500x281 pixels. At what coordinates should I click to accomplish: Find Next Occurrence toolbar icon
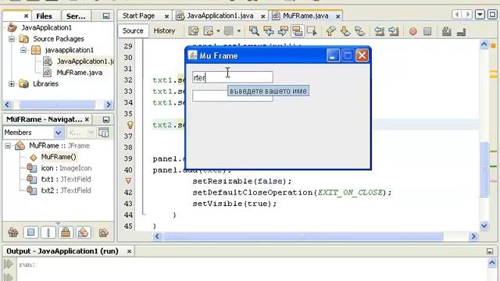click(283, 31)
